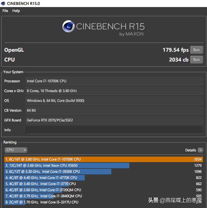
Task: Click the Cinebench R15 sphere logo
Action: tap(68, 26)
